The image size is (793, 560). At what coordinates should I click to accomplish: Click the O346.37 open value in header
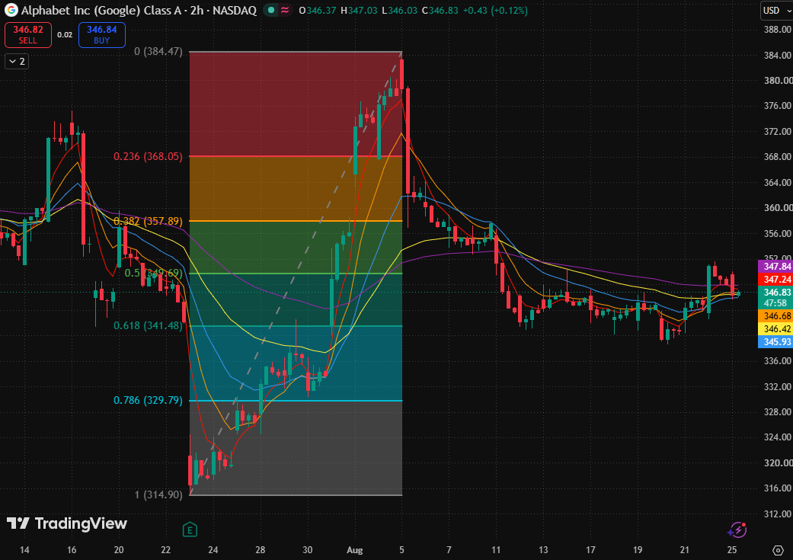click(318, 10)
